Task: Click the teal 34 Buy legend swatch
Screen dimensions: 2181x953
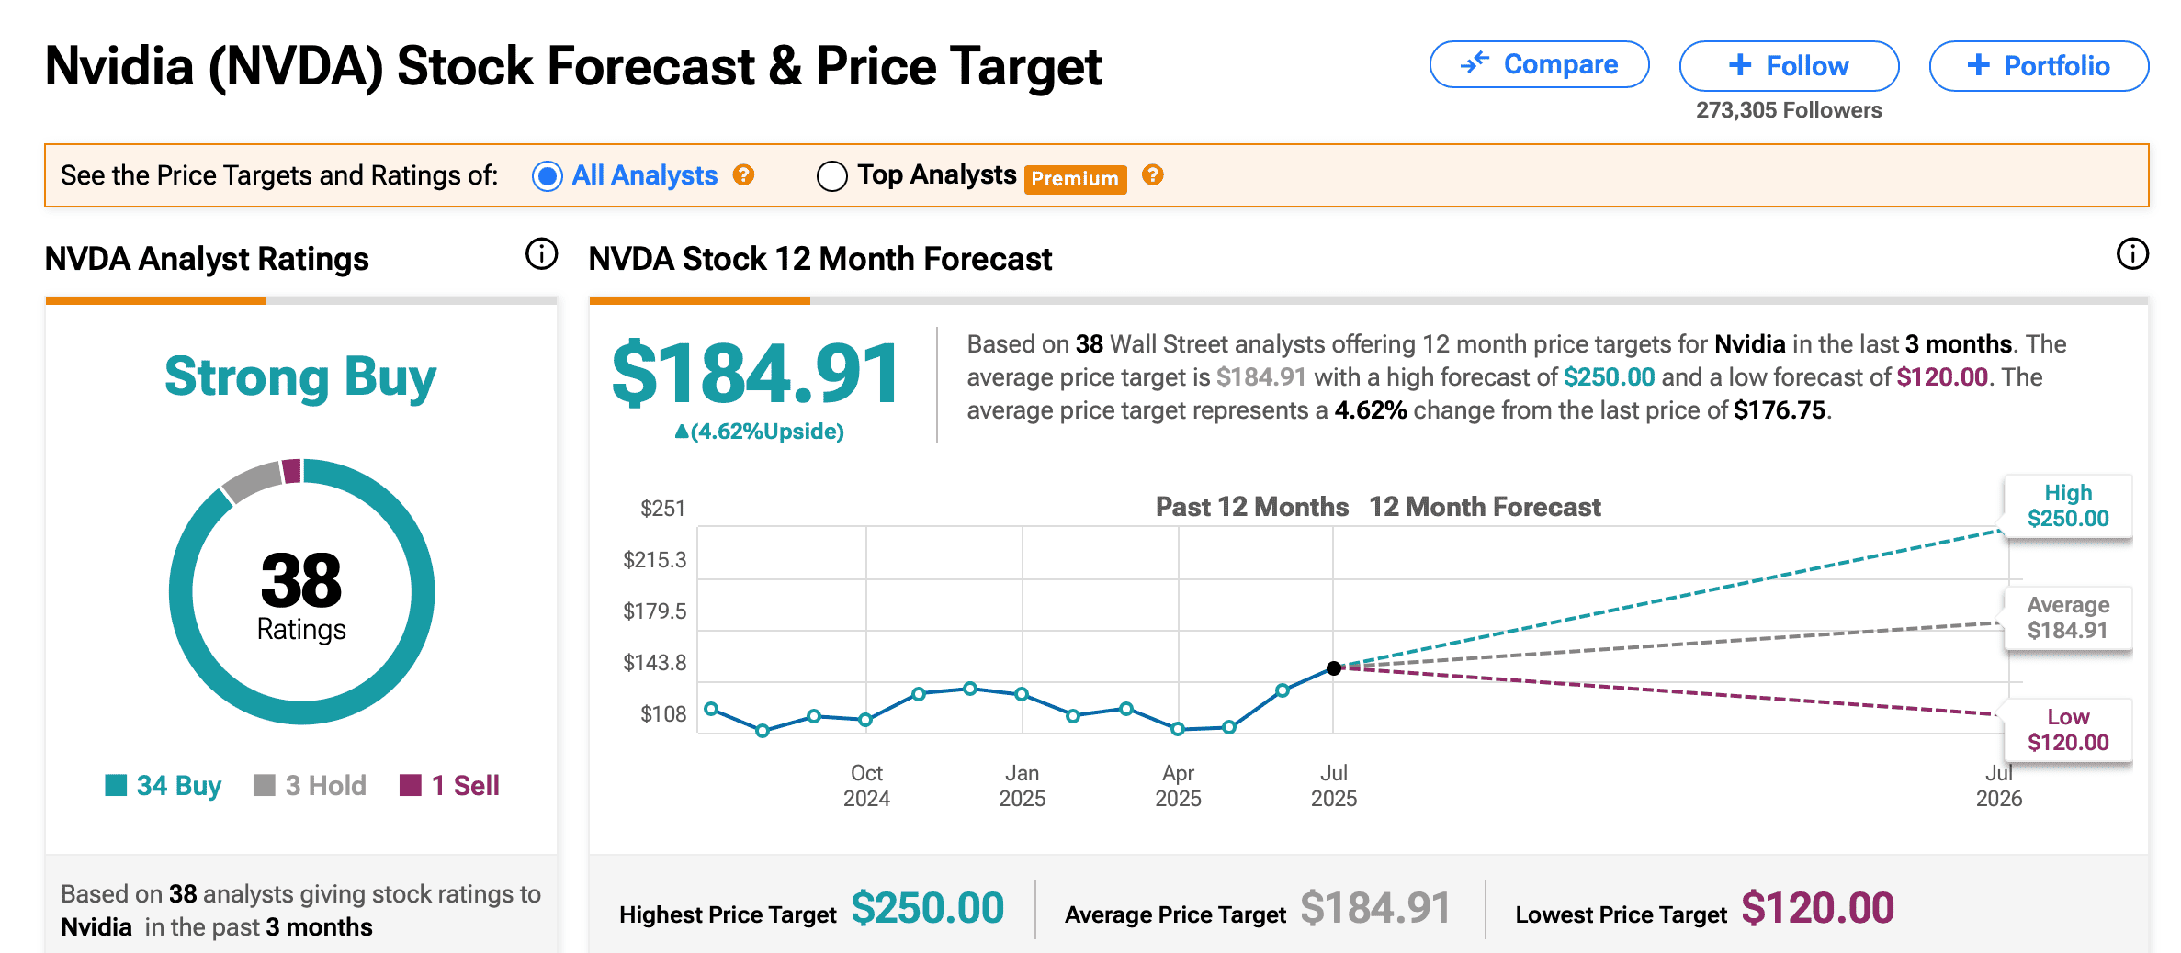Action: pyautogui.click(x=116, y=785)
